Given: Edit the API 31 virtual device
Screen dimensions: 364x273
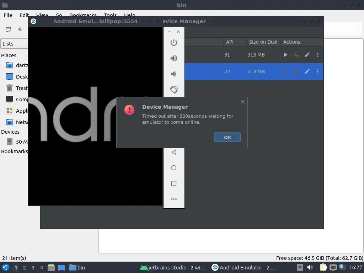Looking at the screenshot, I should 307,55.
